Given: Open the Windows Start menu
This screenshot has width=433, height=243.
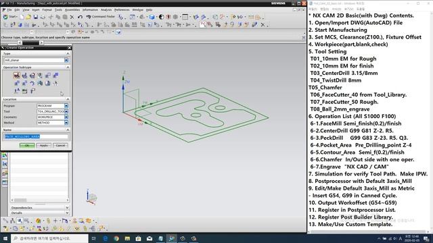Looking at the screenshot, I should click(5, 238).
